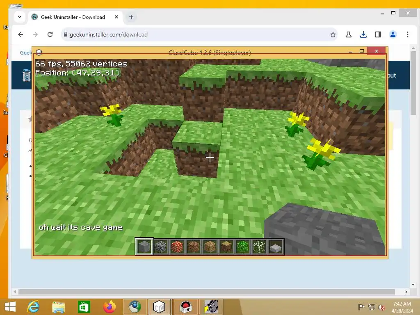Image resolution: width=420 pixels, height=315 pixels.
Task: Click the Geek Uninstaller trash can logo
Action: pyautogui.click(x=26, y=75)
